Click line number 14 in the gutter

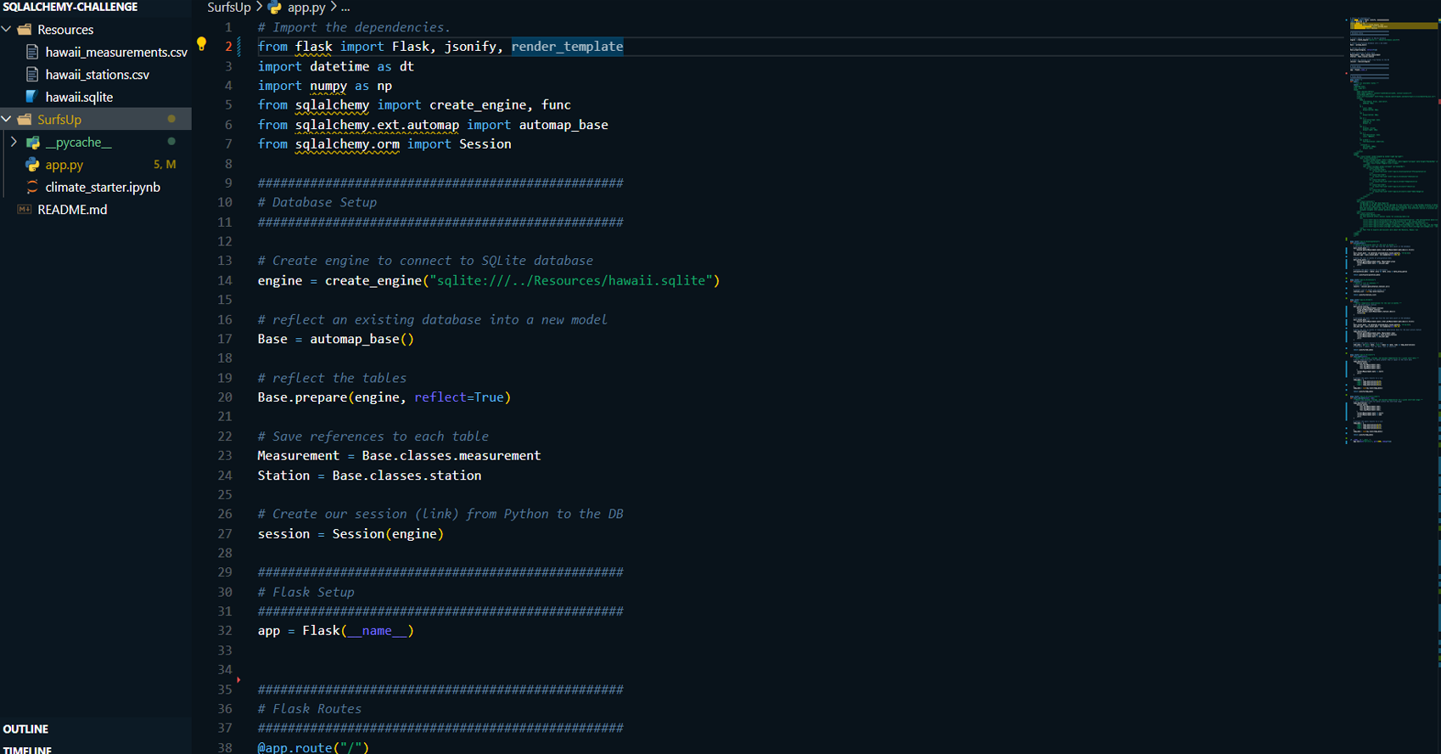tap(225, 280)
